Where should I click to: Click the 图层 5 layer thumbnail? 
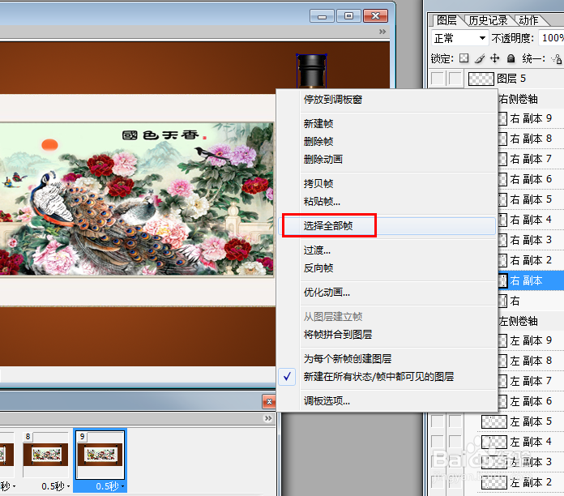[x=481, y=79]
